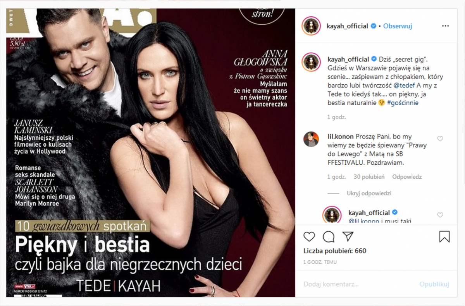Open the #gościnnie hashtag
465x306 pixels.
[x=402, y=103]
